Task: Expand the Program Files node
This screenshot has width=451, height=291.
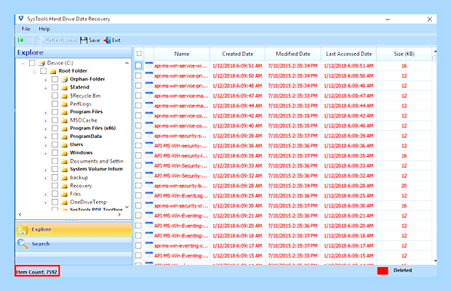Action: [x=45, y=112]
